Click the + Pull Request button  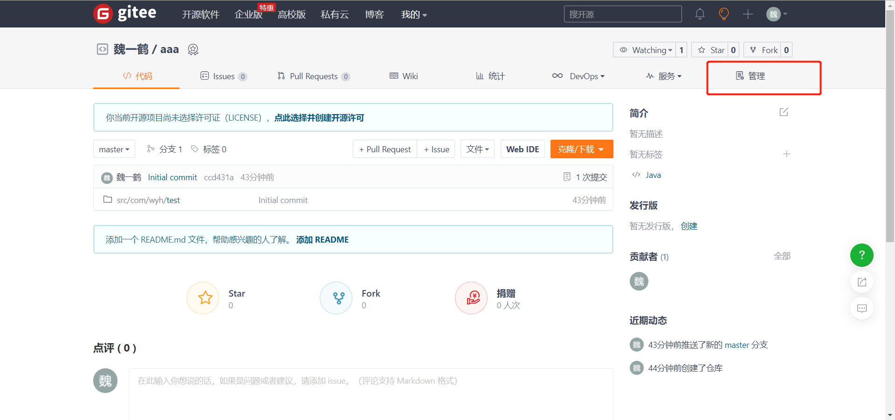(x=385, y=149)
